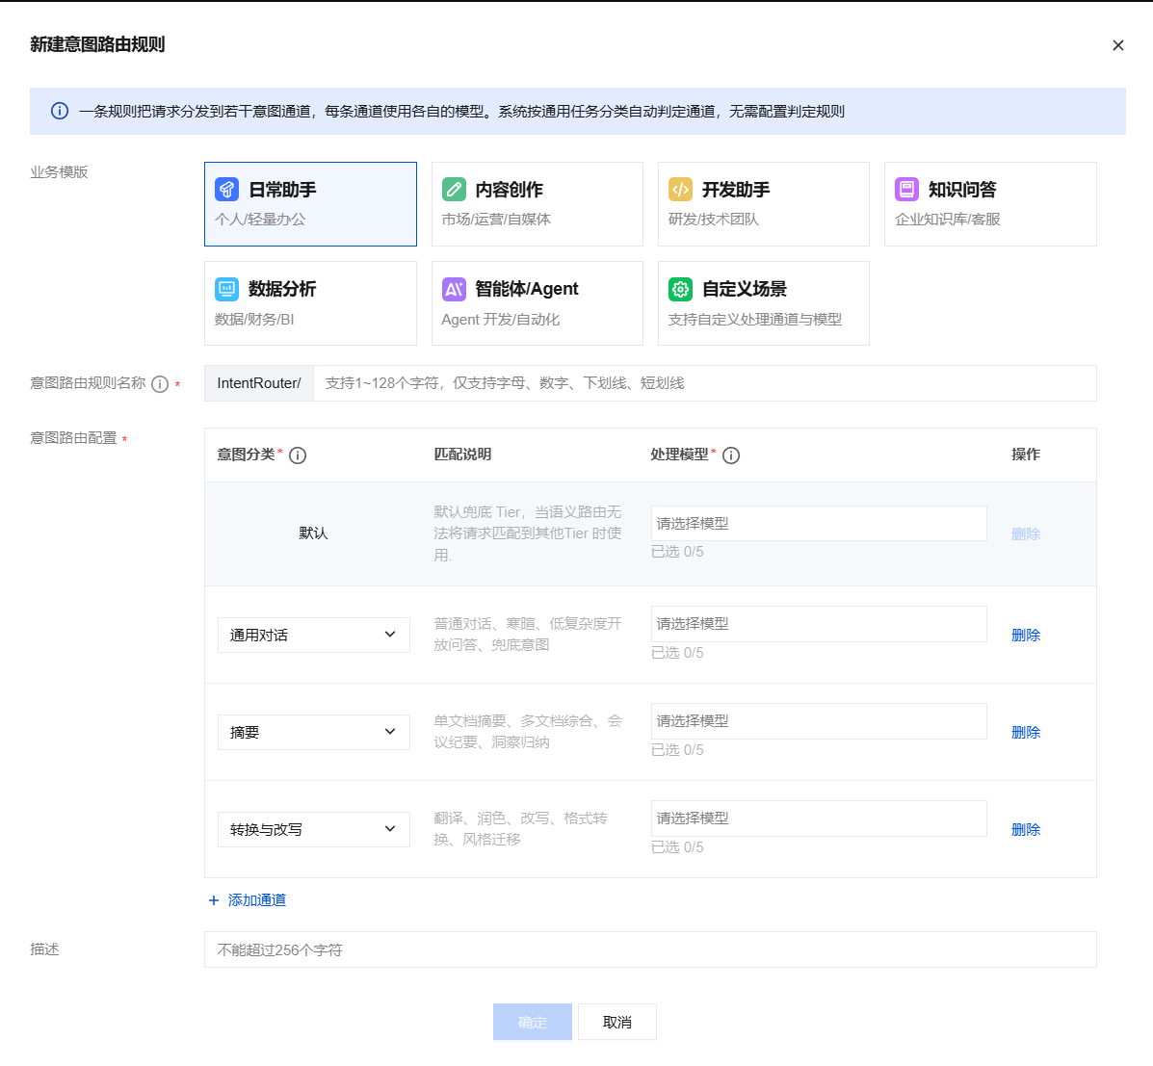Delete the 通用对话 channel row
This screenshot has width=1153, height=1066.
(x=1026, y=636)
